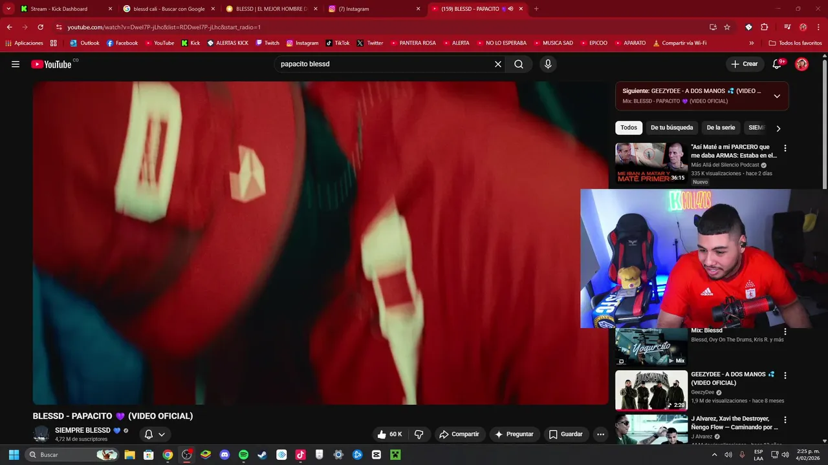Open the Facebook bookmark

[x=122, y=43]
